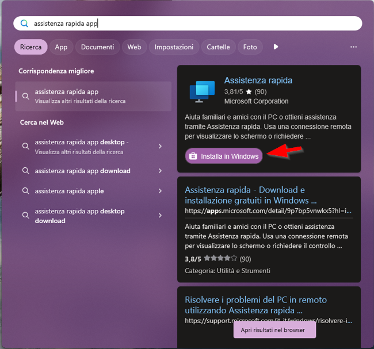Select 'assistenza rapida app desktop download' suggestion
Screen dimensions: 374x349
(x=93, y=216)
